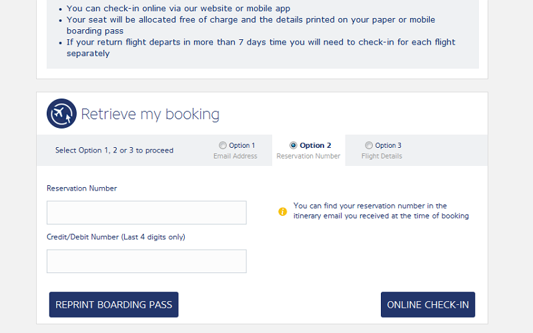Click the airplane icon beside Retrieve my booking
Viewport: 533px width, 333px height.
pyautogui.click(x=61, y=114)
